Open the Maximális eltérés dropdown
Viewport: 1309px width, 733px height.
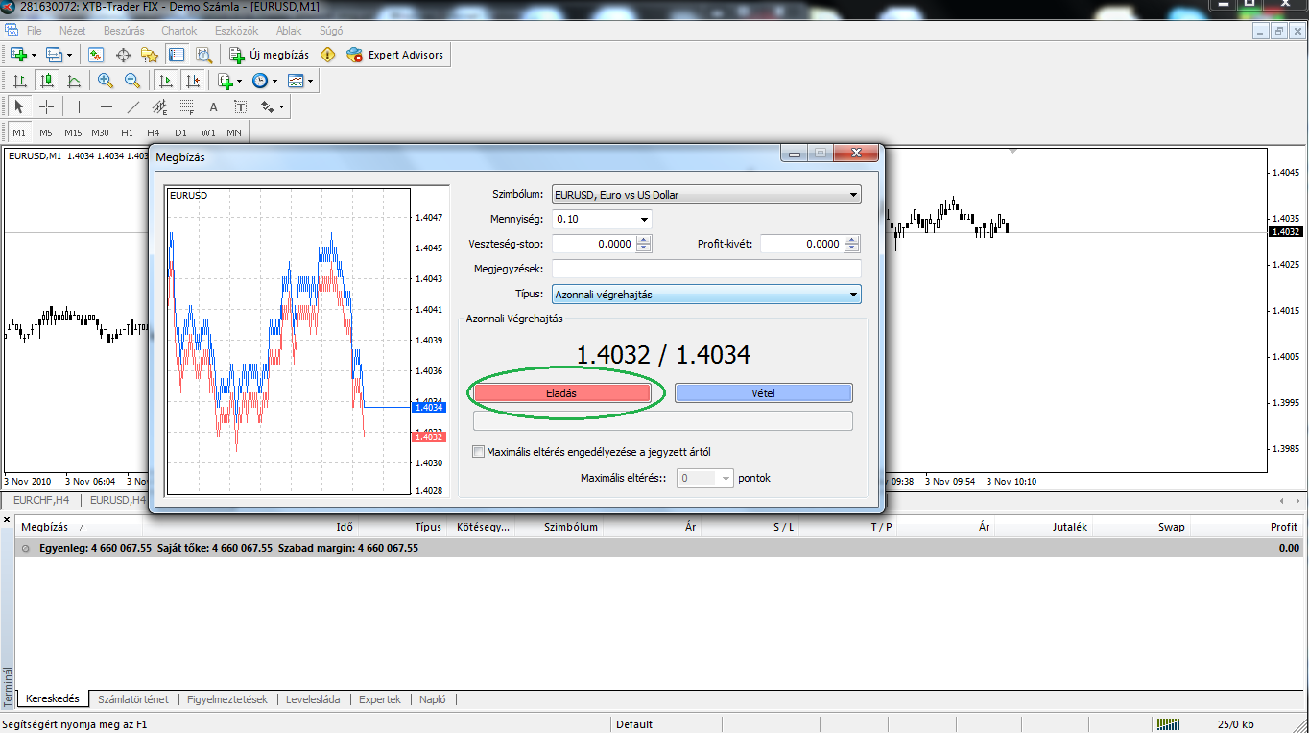pyautogui.click(x=726, y=478)
